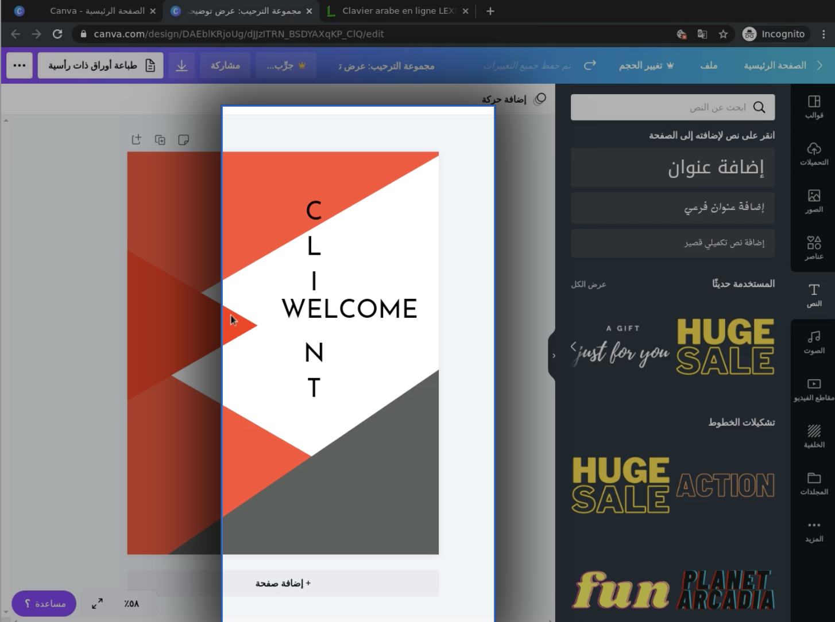The image size is (835, 622).
Task: Open the zoom level ٪٥٨ dropdown
Action: (132, 603)
